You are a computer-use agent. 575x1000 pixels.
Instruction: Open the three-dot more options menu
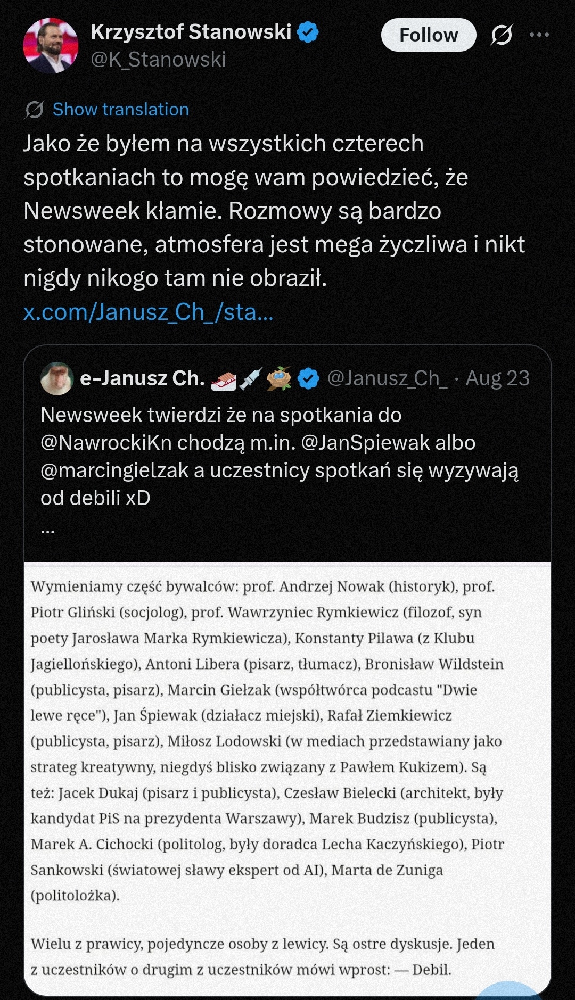pyautogui.click(x=539, y=35)
